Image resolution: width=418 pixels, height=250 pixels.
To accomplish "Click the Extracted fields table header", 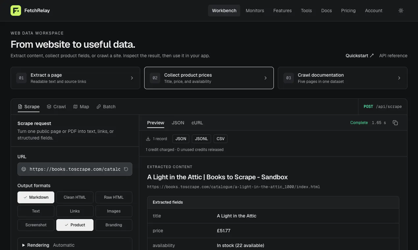I will 273,202.
